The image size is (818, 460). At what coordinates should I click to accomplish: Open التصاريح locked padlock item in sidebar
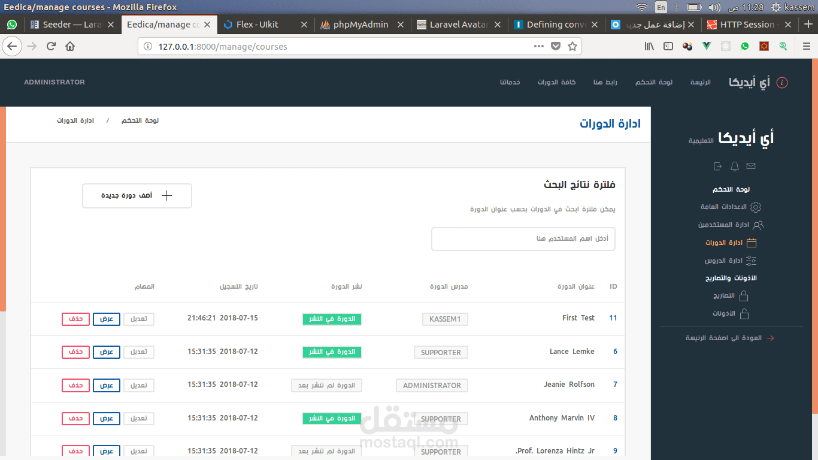(x=731, y=296)
